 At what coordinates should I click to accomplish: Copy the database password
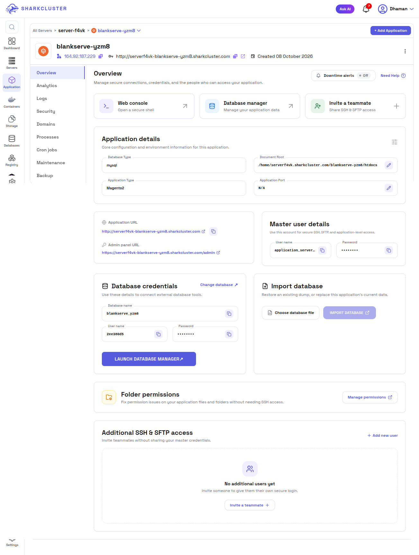[x=229, y=334]
